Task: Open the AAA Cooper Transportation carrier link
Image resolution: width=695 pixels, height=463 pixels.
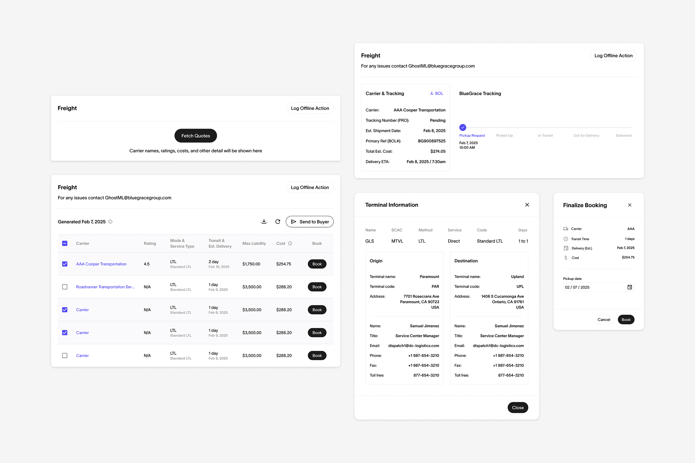Action: (x=101, y=264)
